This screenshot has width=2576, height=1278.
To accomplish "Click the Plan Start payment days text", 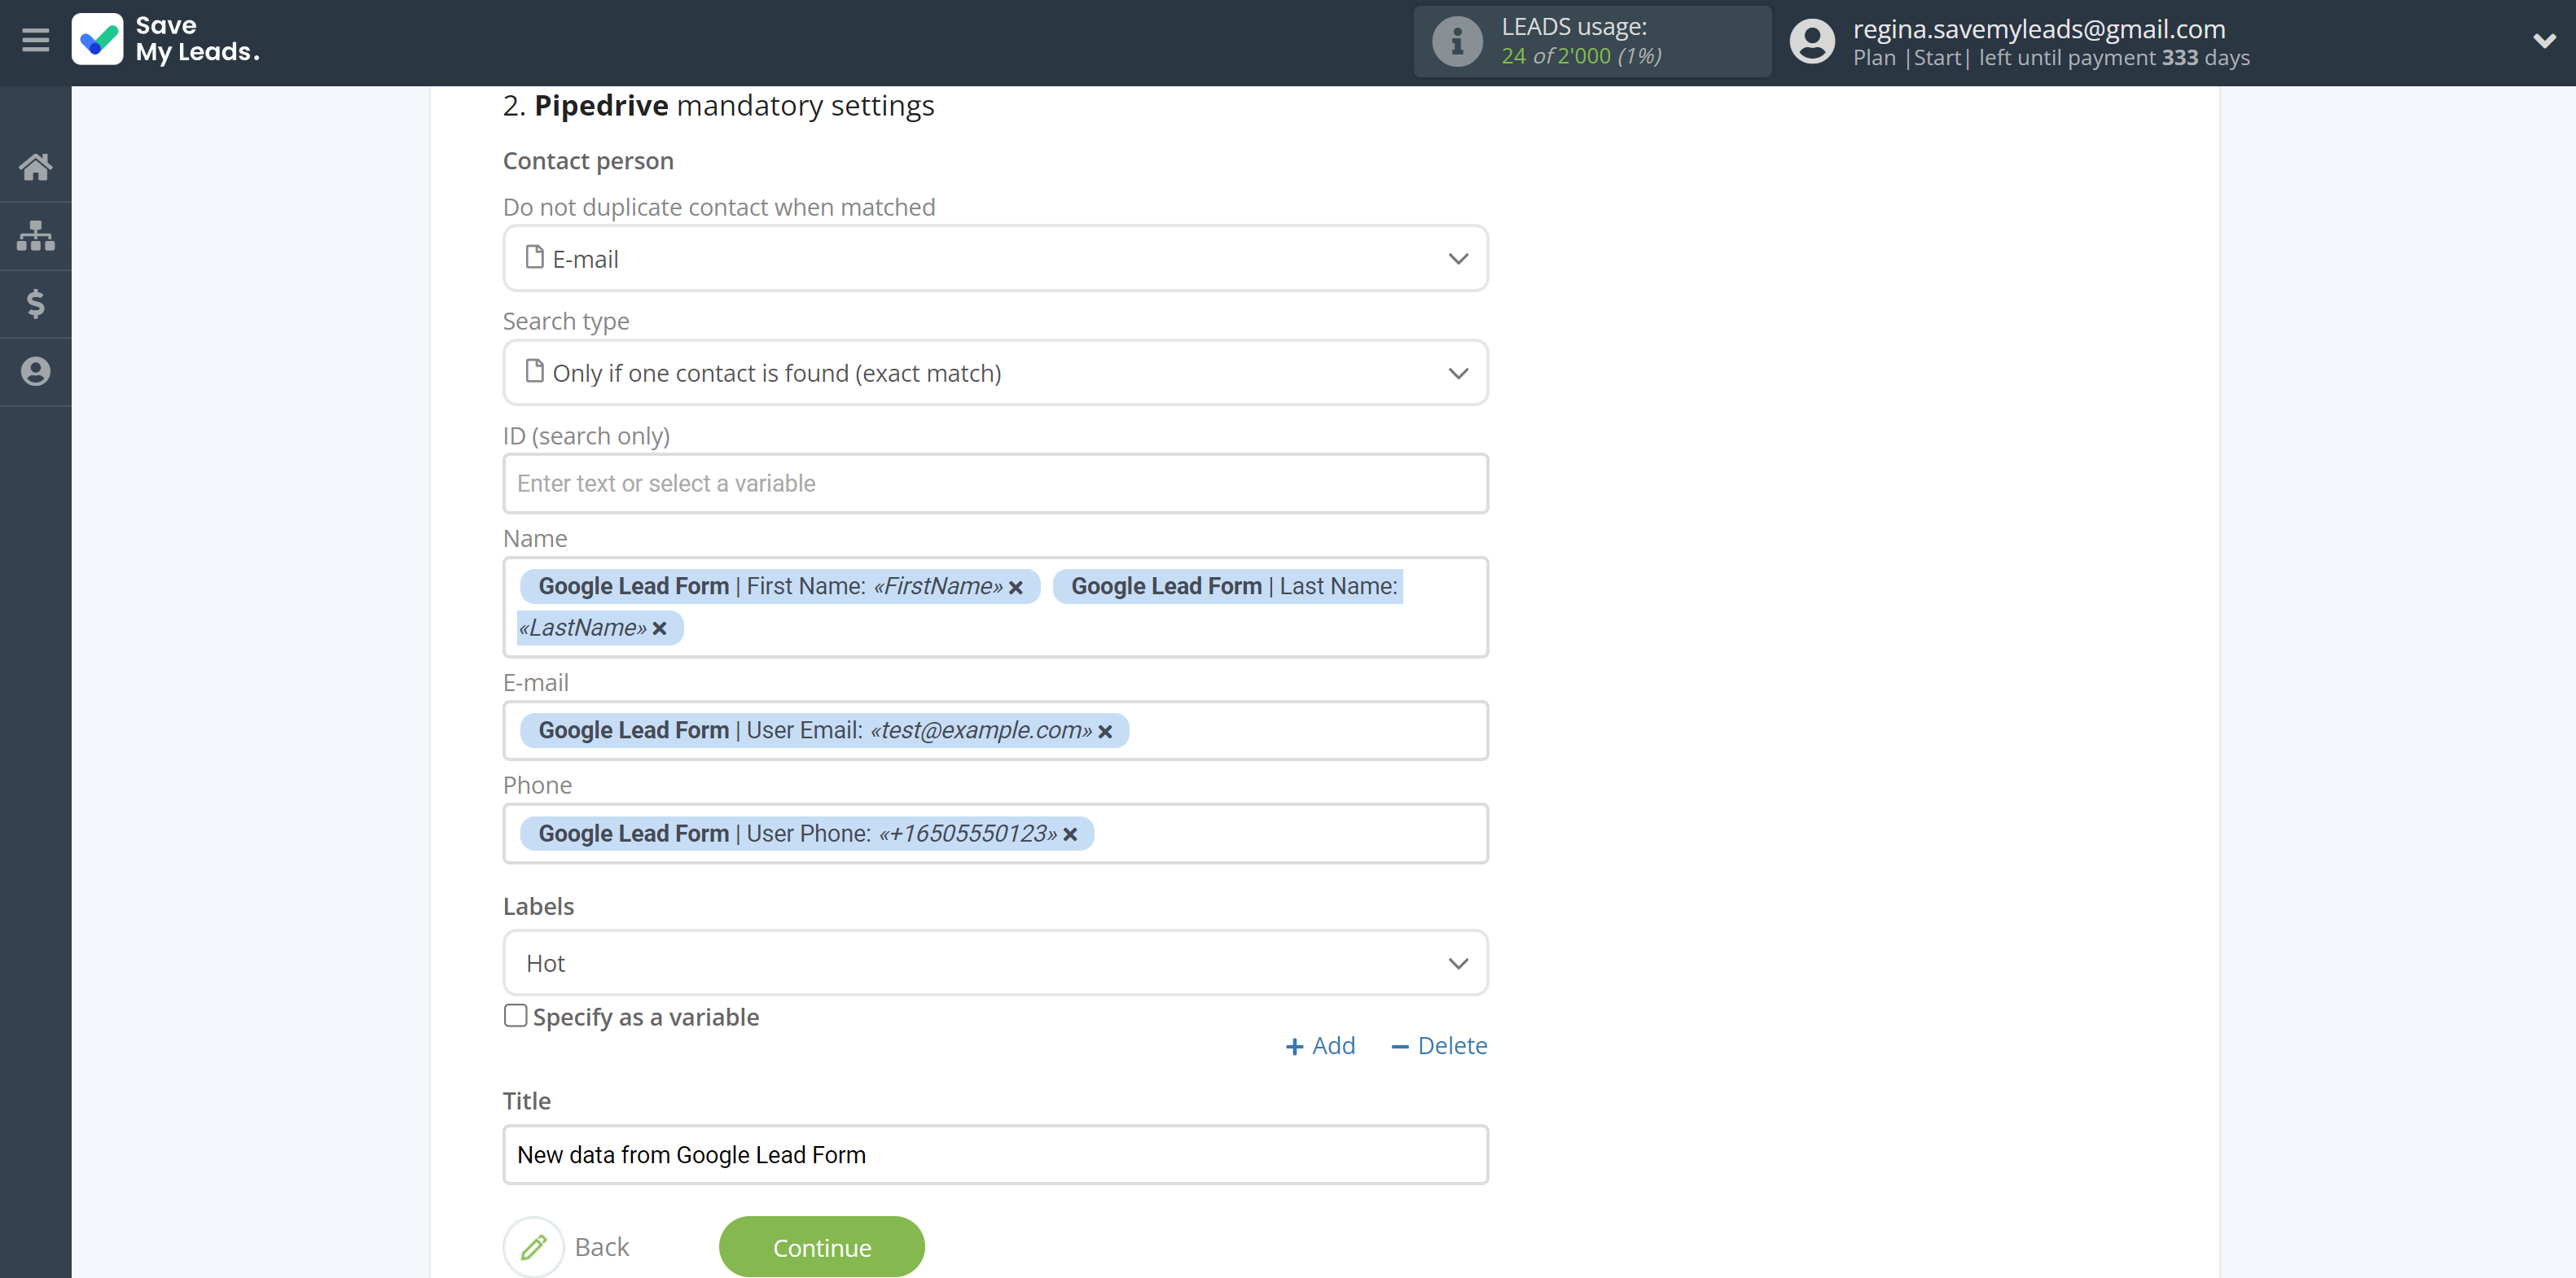I will (2051, 58).
